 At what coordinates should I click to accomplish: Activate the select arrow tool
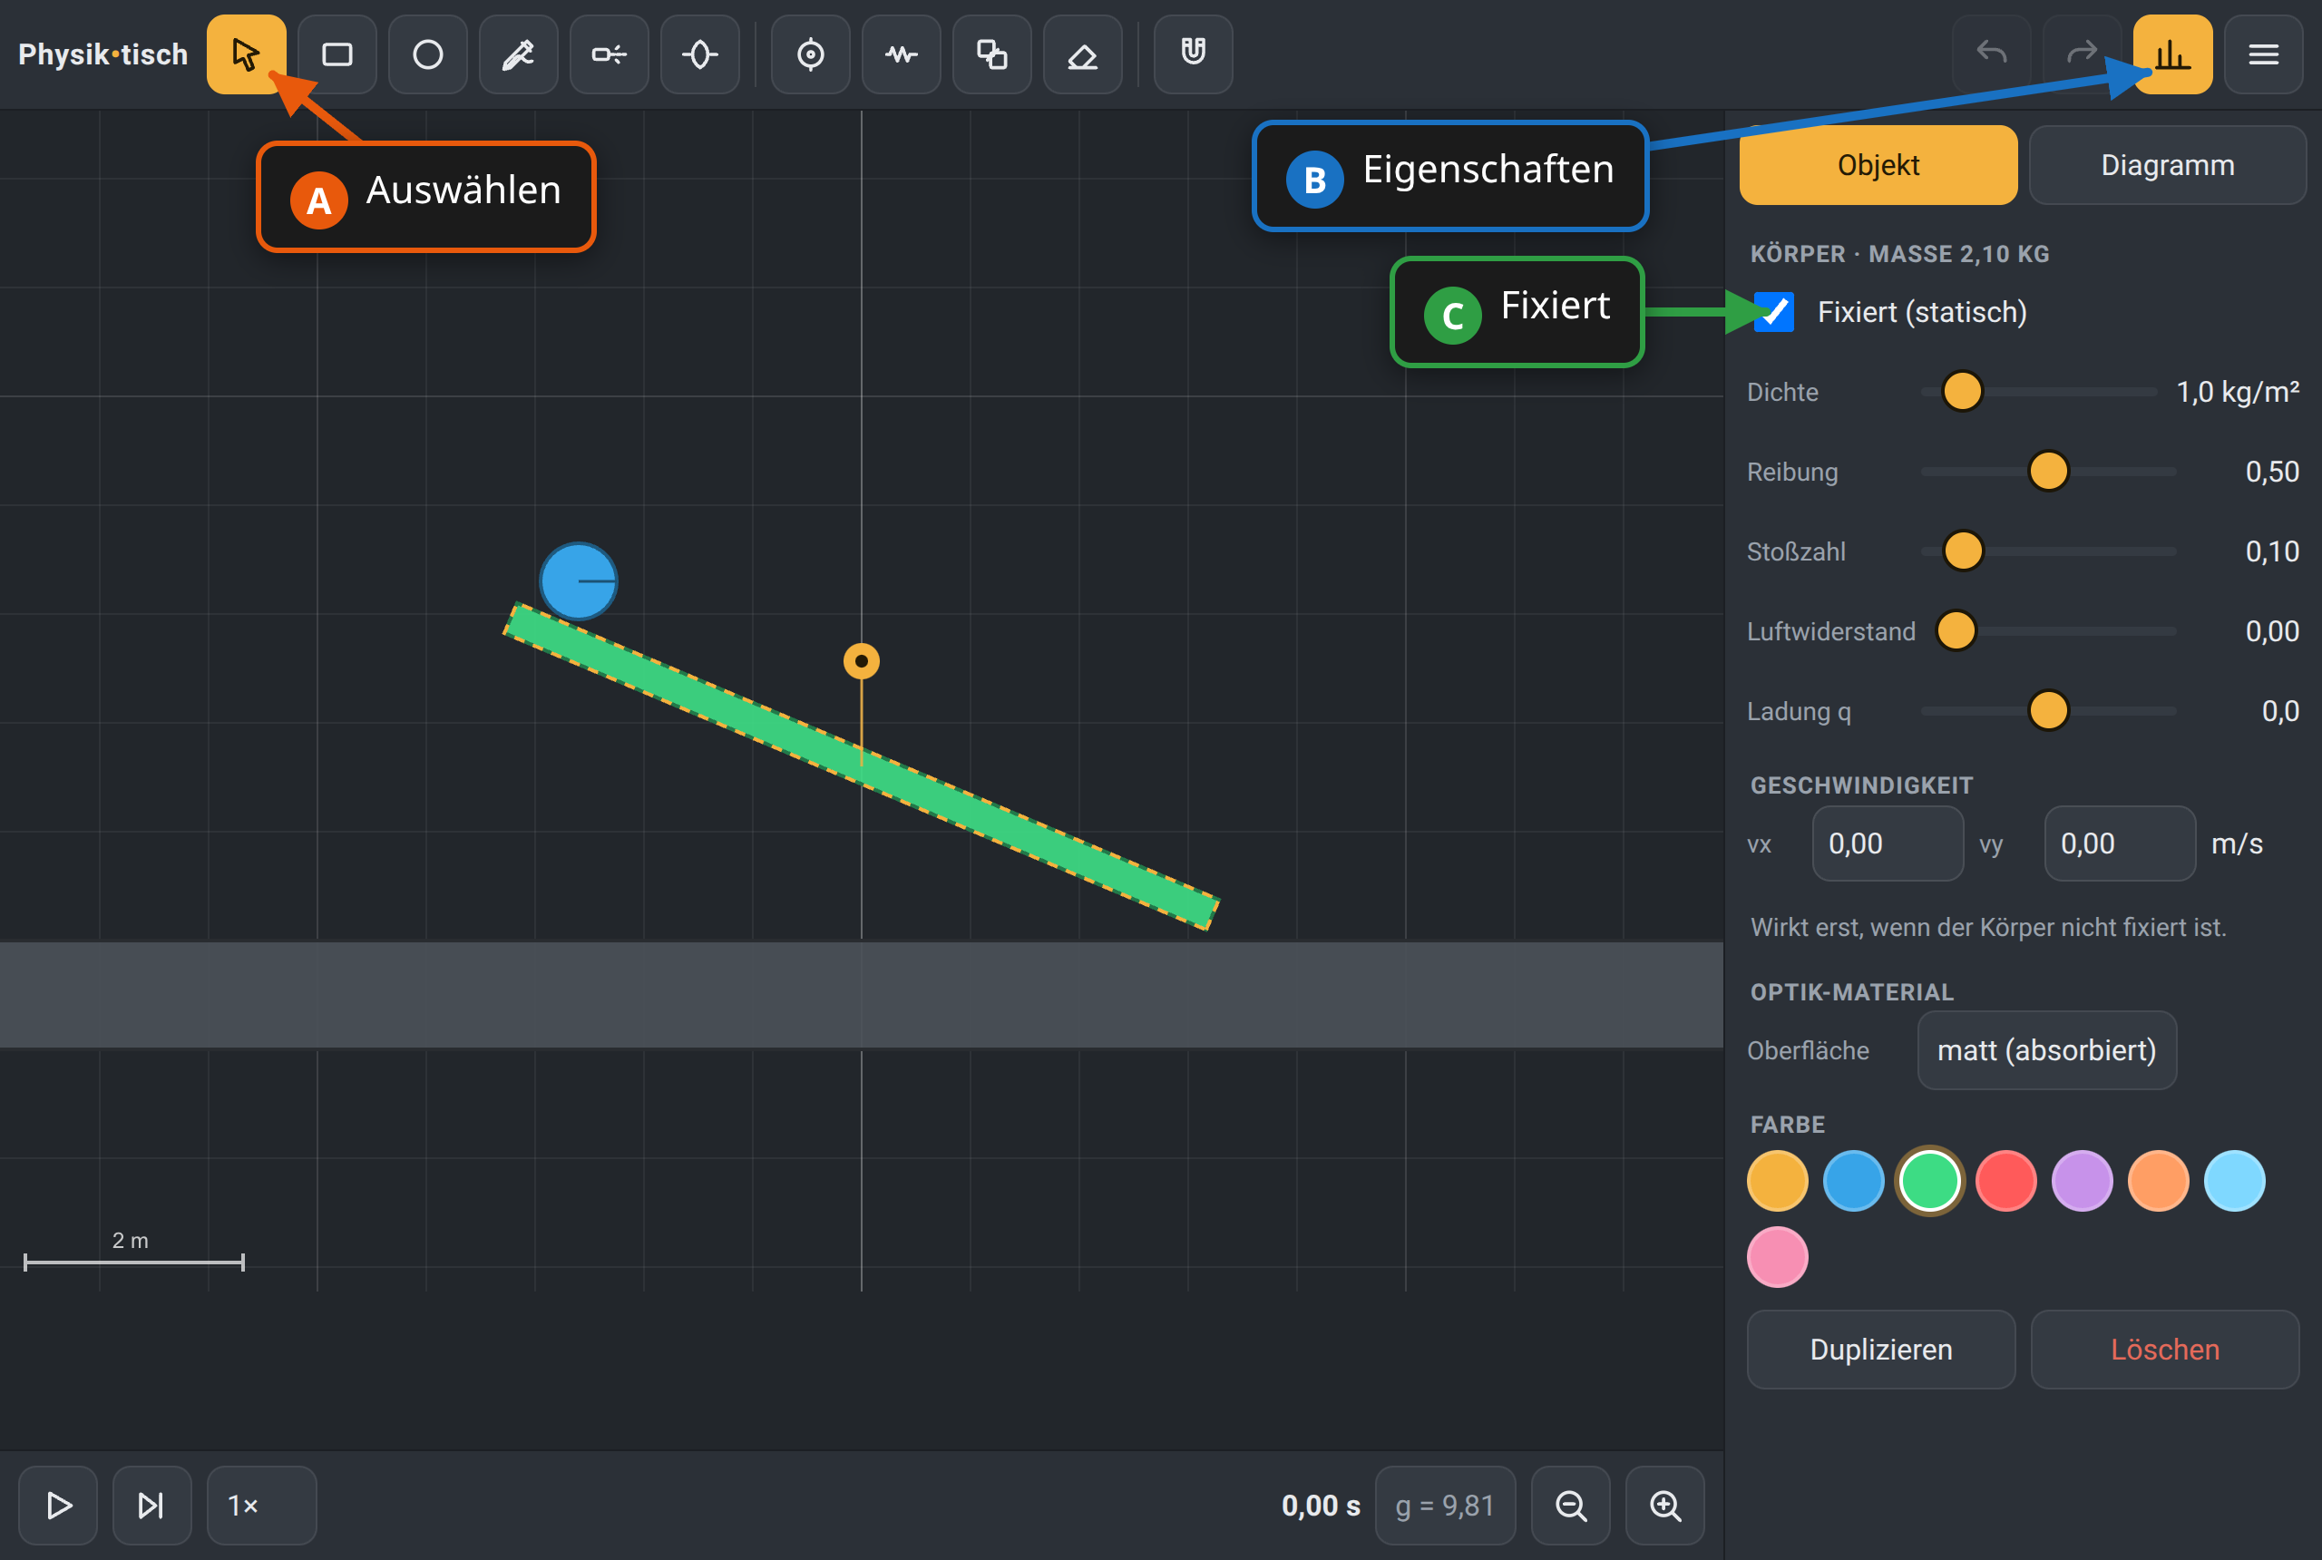pyautogui.click(x=246, y=54)
